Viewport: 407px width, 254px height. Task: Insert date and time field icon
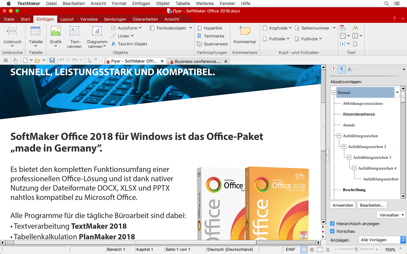point(343,28)
